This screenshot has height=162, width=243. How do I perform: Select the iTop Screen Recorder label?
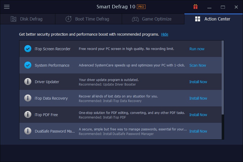(53, 49)
